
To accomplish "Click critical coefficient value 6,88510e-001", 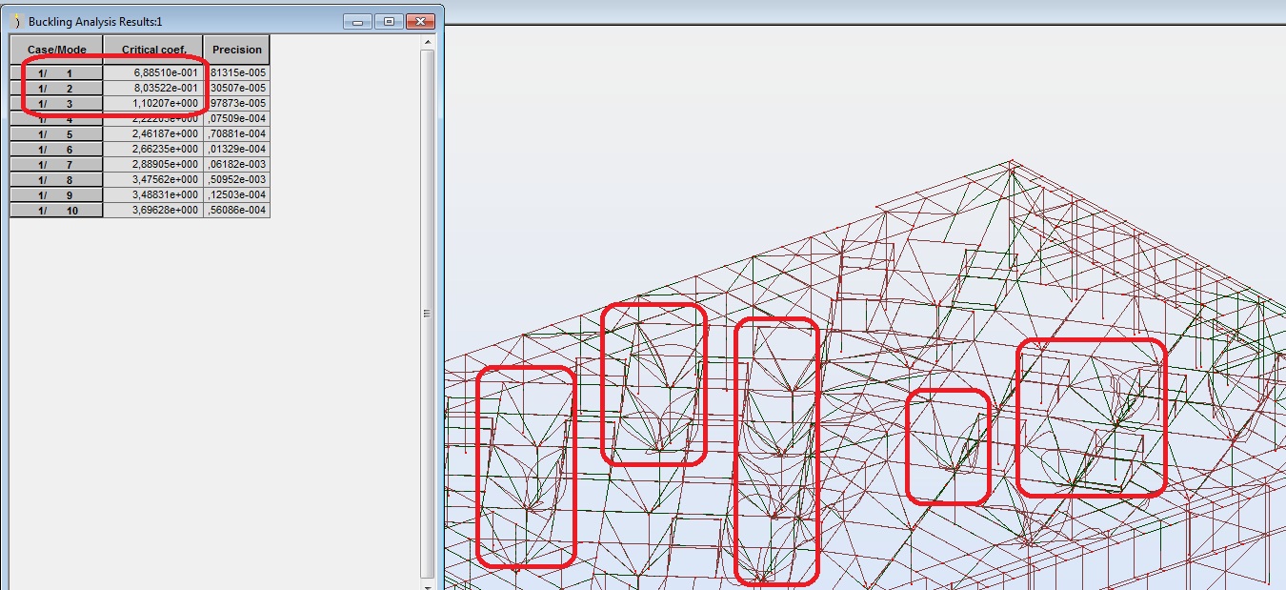I will (x=153, y=72).
